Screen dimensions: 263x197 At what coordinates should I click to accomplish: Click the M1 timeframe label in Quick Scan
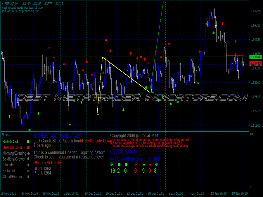(x=113, y=159)
